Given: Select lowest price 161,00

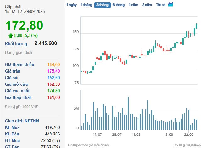Looking at the screenshot, I should click(54, 97).
